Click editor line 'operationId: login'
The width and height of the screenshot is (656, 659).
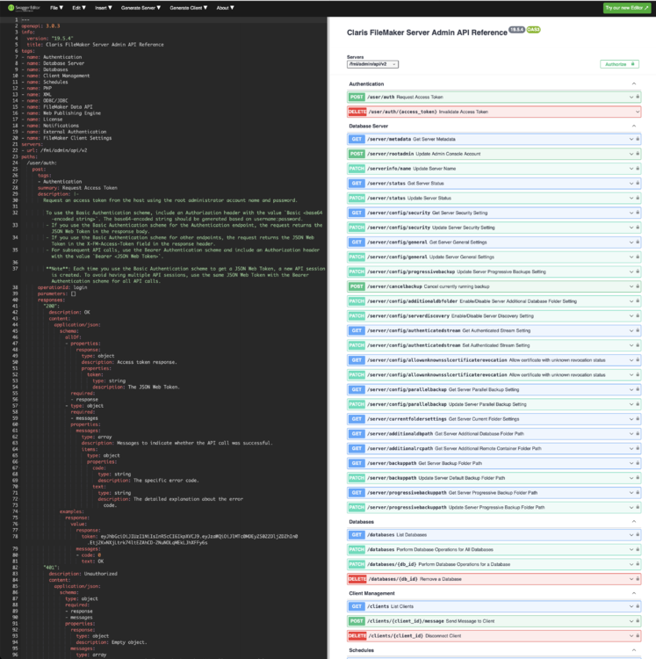pyautogui.click(x=62, y=287)
